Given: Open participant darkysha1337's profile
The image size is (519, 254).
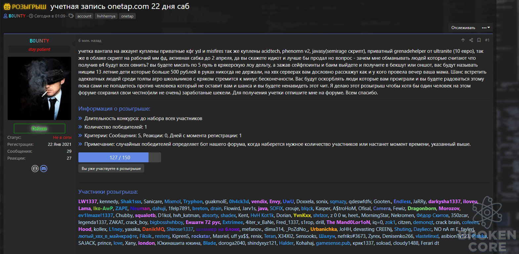Looking at the screenshot, I should (444, 202).
